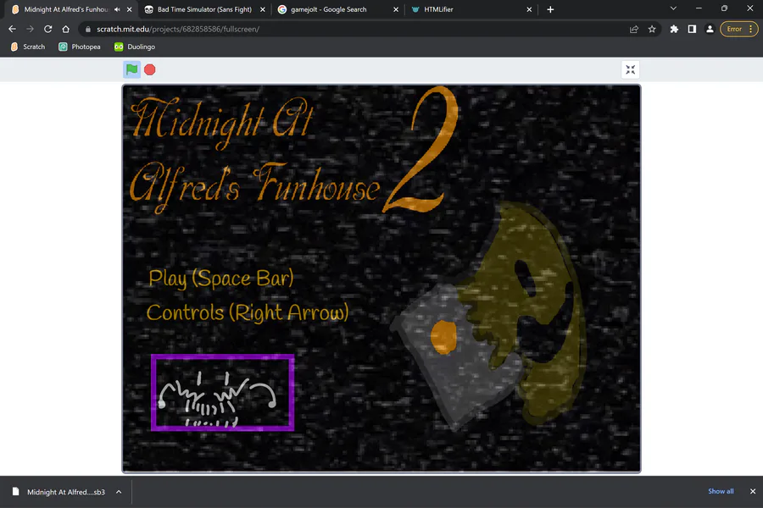
Task: Close the downloads bar
Action: coord(753,491)
